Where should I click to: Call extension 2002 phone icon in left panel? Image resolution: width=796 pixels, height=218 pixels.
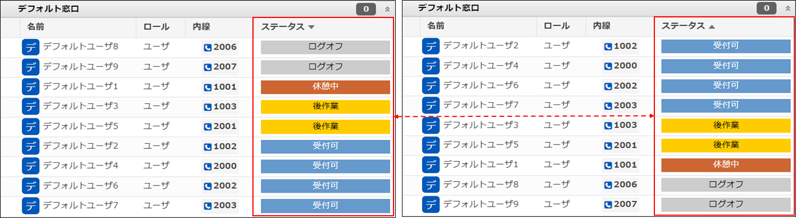pyautogui.click(x=207, y=187)
